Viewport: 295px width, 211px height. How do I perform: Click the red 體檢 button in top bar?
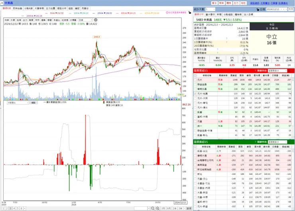pos(229,3)
